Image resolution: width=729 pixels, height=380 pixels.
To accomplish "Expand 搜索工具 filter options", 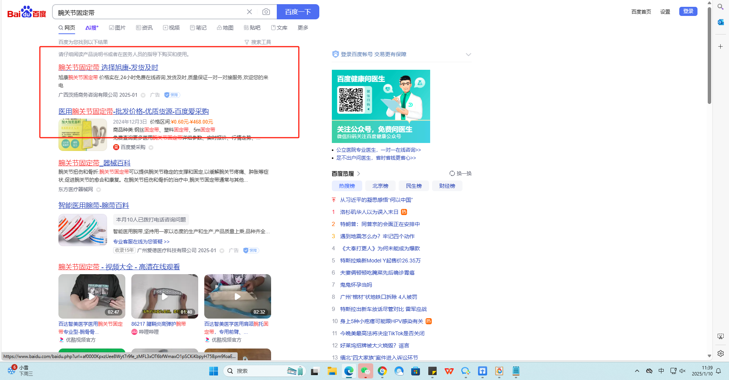I will [258, 42].
